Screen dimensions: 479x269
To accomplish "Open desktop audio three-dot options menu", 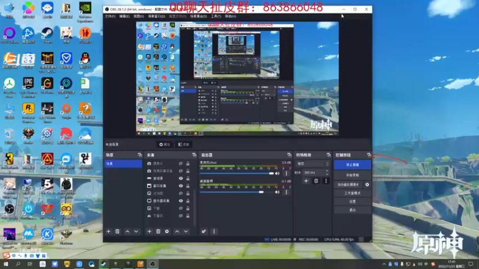I will coord(286,192).
